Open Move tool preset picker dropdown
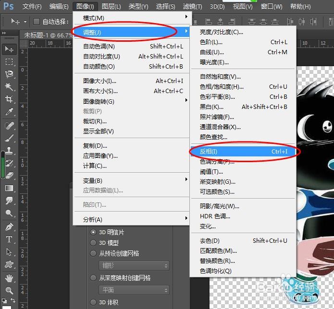334x309 pixels. point(25,22)
